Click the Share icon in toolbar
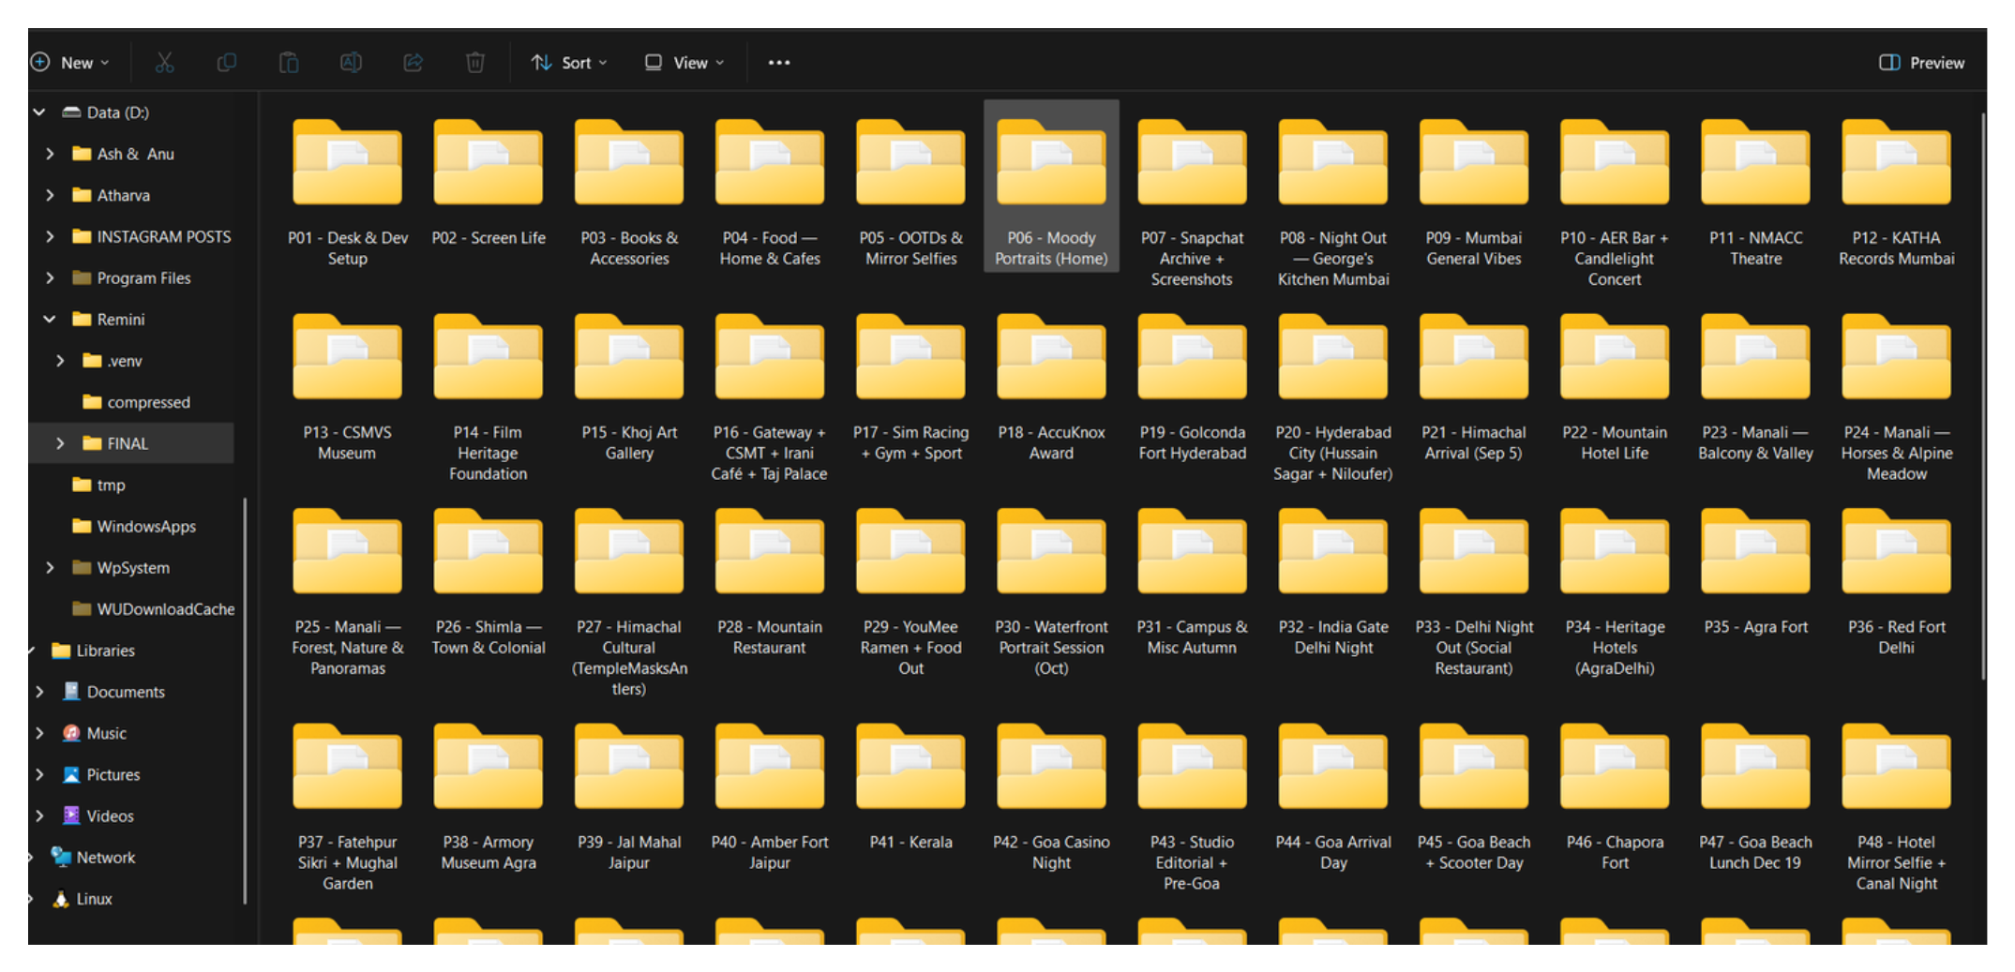This screenshot has width=2015, height=972. tap(413, 63)
